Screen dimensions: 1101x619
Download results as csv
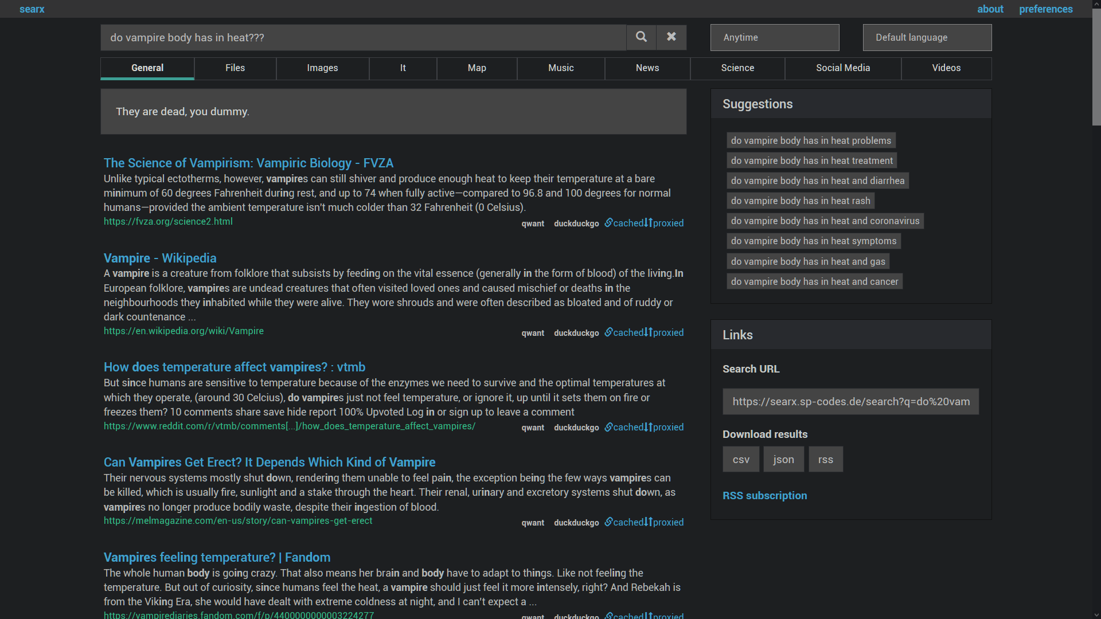click(x=741, y=460)
